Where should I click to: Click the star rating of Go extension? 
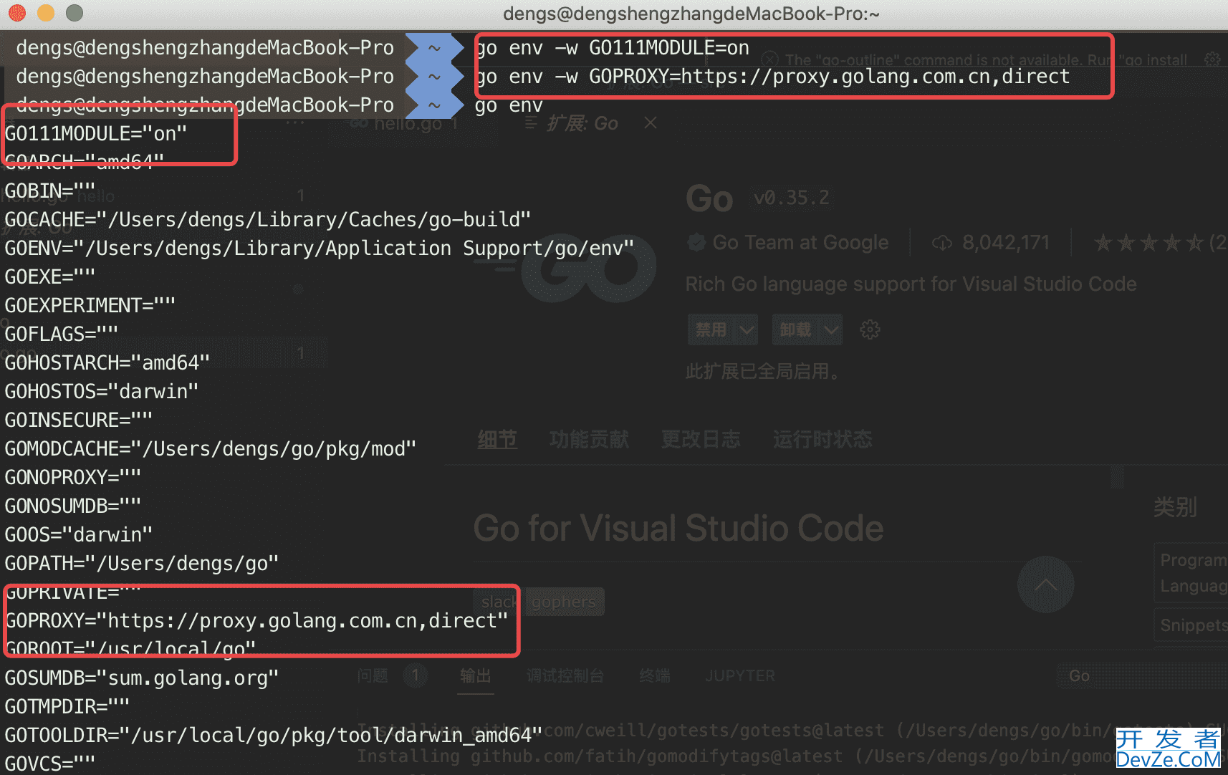click(1148, 243)
